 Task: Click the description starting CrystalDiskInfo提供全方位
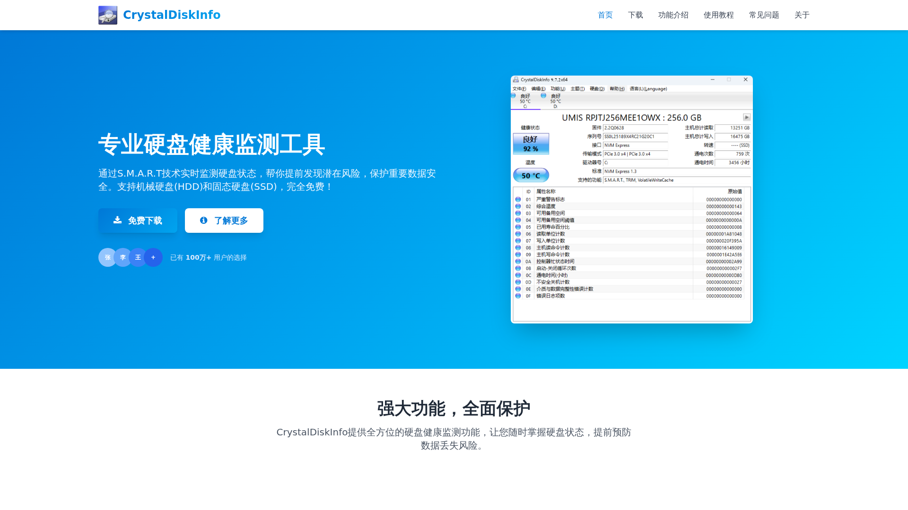454,439
